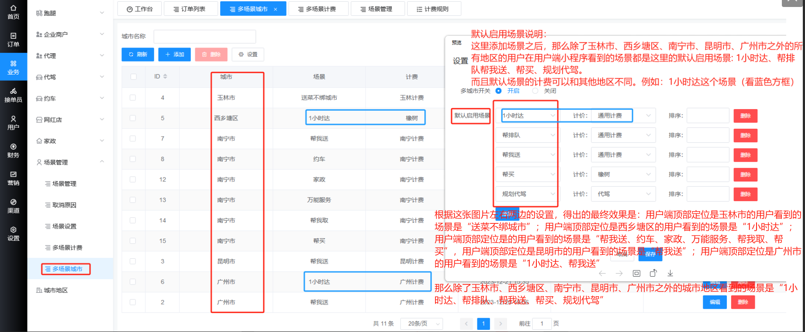Open the 帮排队 scene dropdown
The height and width of the screenshot is (332, 805).
[x=527, y=135]
